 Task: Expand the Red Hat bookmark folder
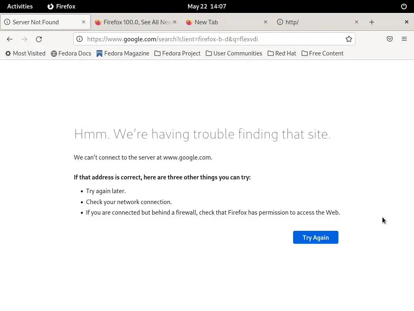coord(282,53)
